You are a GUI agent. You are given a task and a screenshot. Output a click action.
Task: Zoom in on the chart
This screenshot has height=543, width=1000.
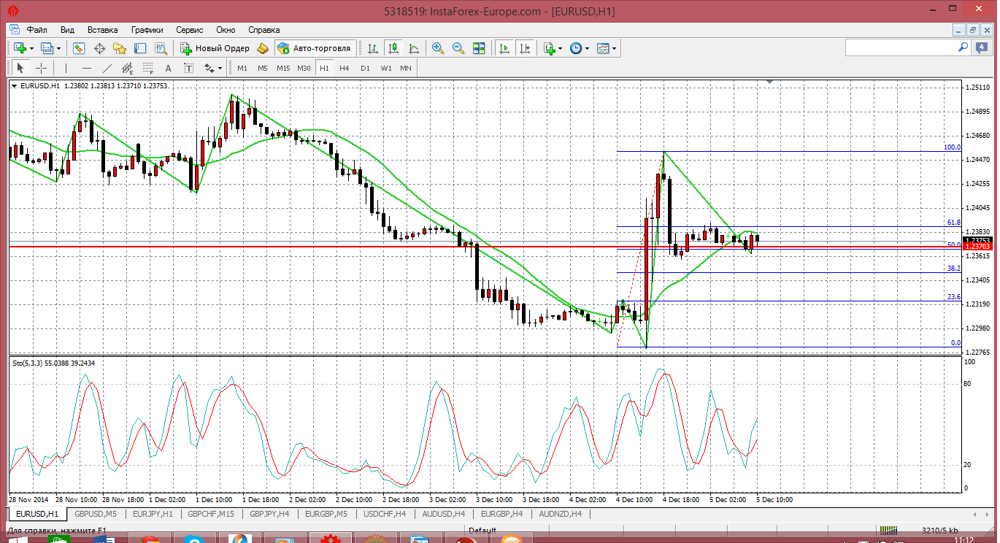coord(438,48)
